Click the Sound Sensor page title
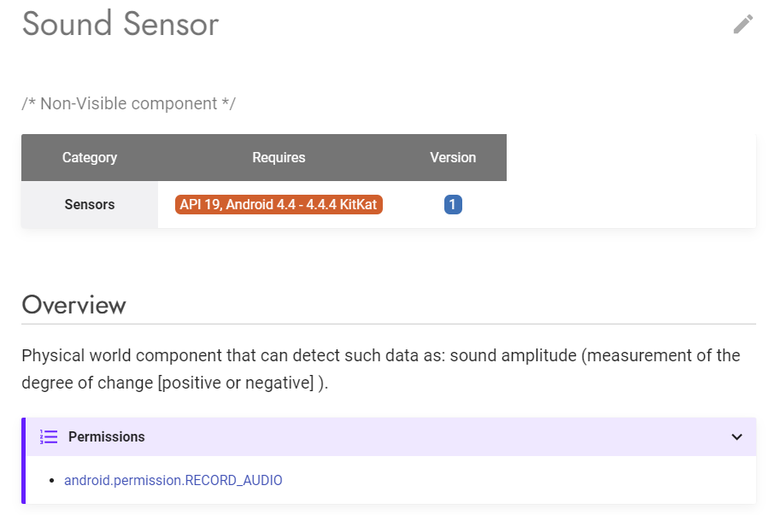 coord(120,25)
